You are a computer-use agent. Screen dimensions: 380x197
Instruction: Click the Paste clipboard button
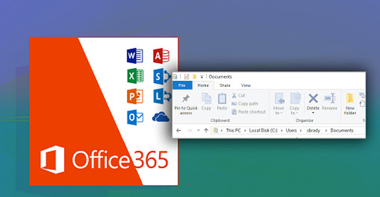click(x=222, y=102)
